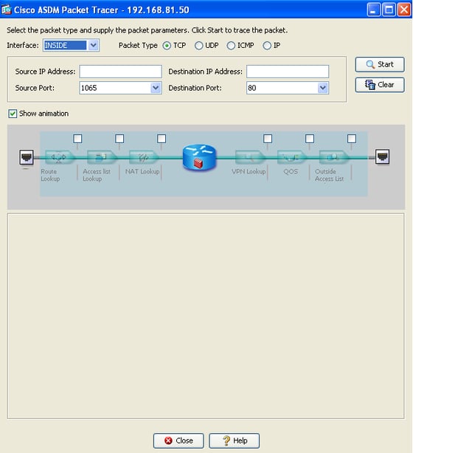Click the QOS stage icon
Viewport: 472px width, 453px height.
pyautogui.click(x=291, y=157)
